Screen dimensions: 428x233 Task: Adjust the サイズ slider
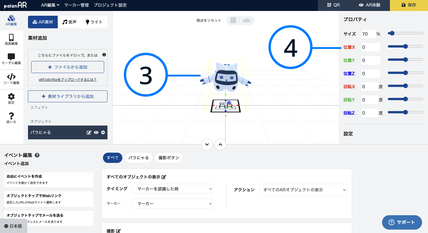(x=405, y=33)
